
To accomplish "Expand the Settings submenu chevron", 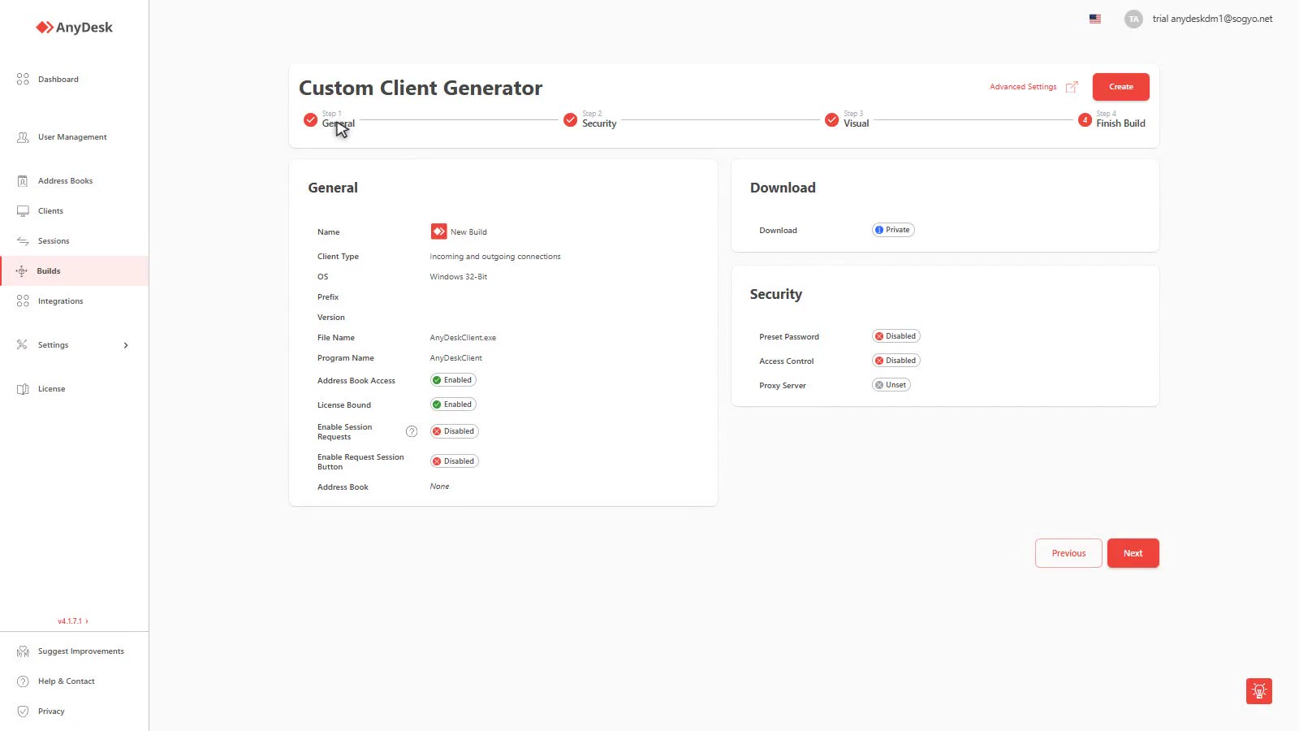I will tap(126, 345).
